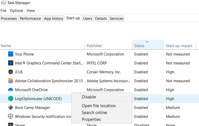Click the LogiOptions.exe icon
The height and width of the screenshot is (126, 199).
point(11,99)
